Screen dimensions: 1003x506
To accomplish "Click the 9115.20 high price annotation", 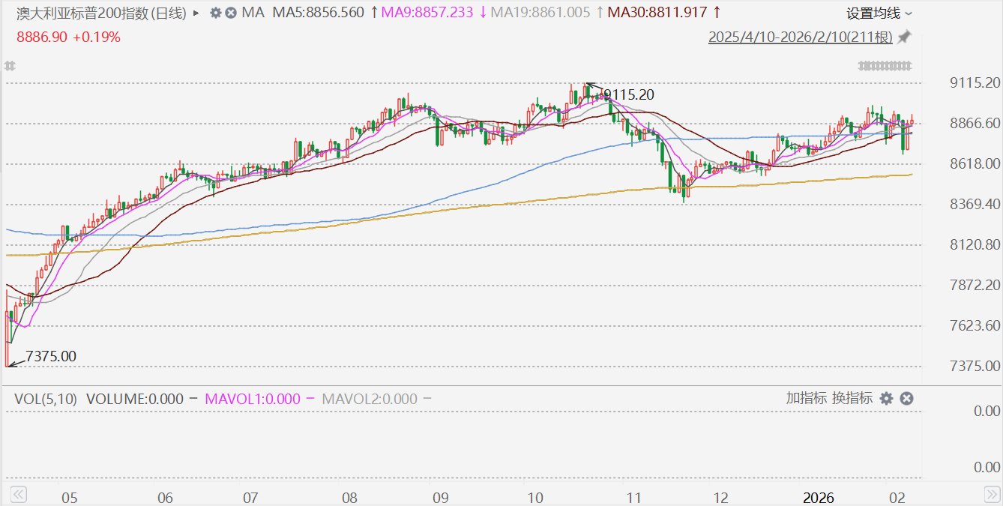I will click(628, 94).
